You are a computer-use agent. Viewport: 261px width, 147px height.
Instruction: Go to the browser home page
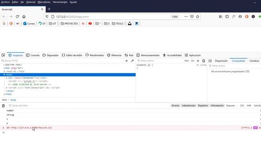(24, 17)
